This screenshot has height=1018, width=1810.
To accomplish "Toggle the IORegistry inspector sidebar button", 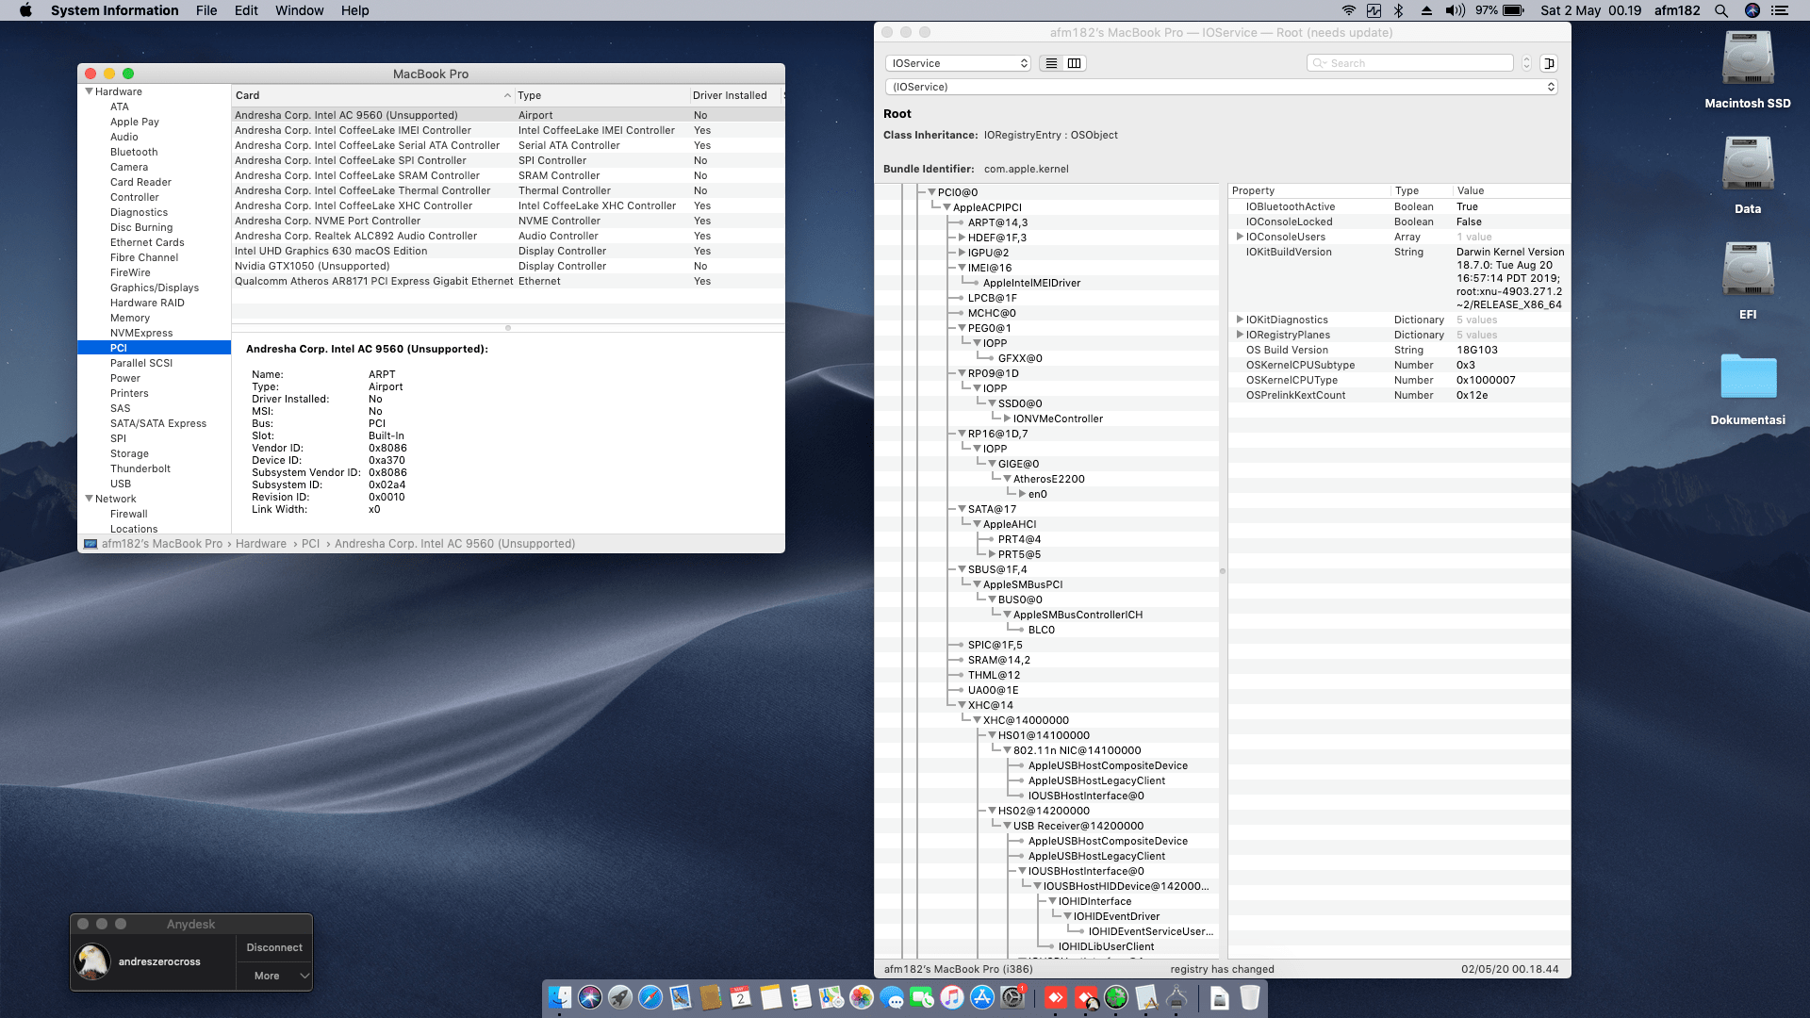I will click(1549, 63).
